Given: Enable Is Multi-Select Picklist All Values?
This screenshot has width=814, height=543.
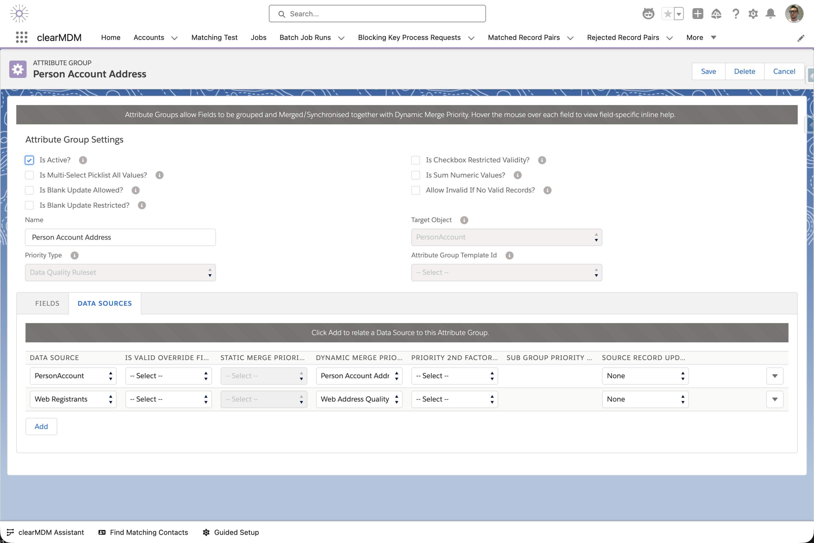Looking at the screenshot, I should pos(30,175).
